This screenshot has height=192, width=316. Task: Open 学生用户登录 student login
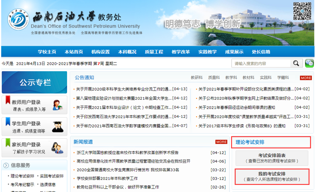point(34,126)
